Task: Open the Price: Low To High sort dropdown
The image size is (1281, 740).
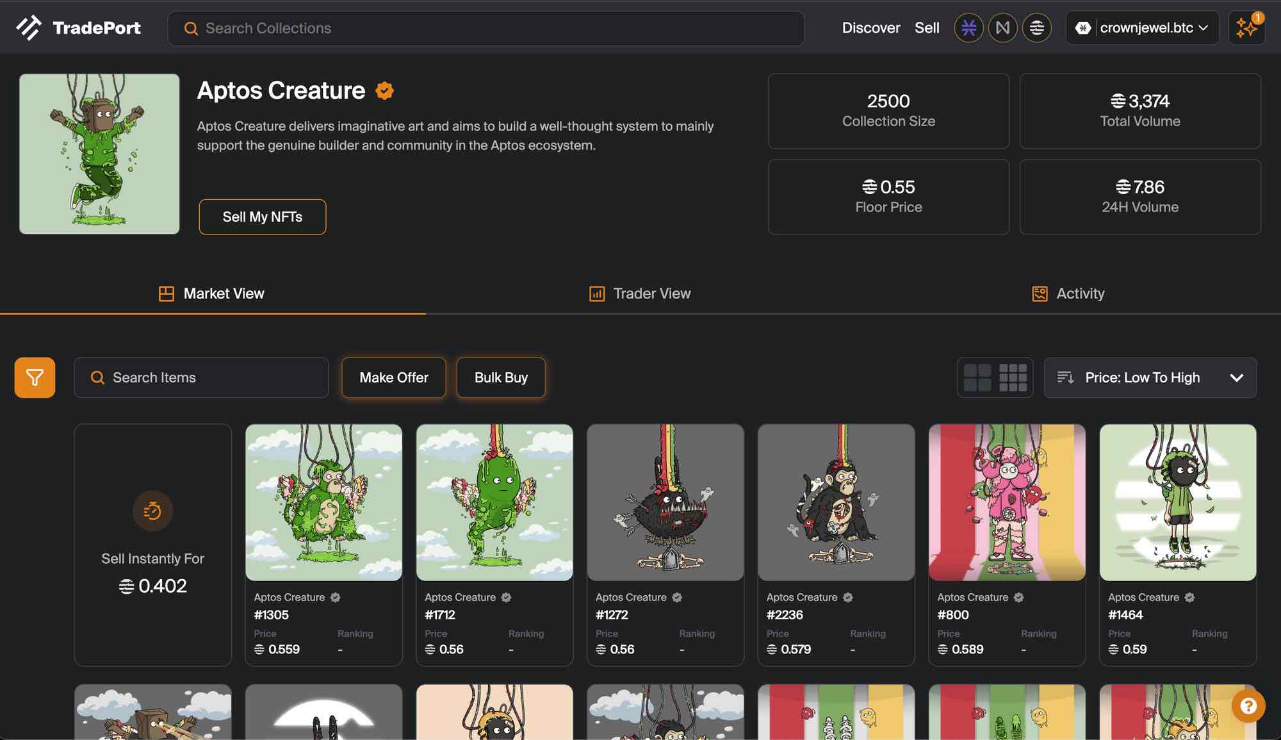Action: [x=1150, y=377]
